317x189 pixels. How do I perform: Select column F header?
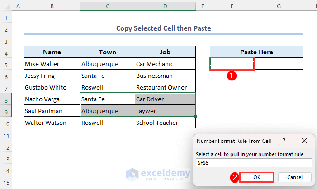point(232,6)
